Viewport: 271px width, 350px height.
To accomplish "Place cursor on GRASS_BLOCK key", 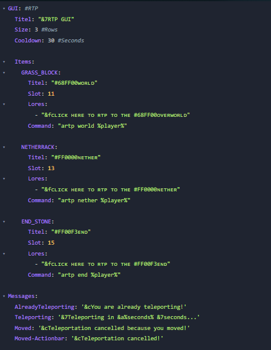I will [x=39, y=73].
